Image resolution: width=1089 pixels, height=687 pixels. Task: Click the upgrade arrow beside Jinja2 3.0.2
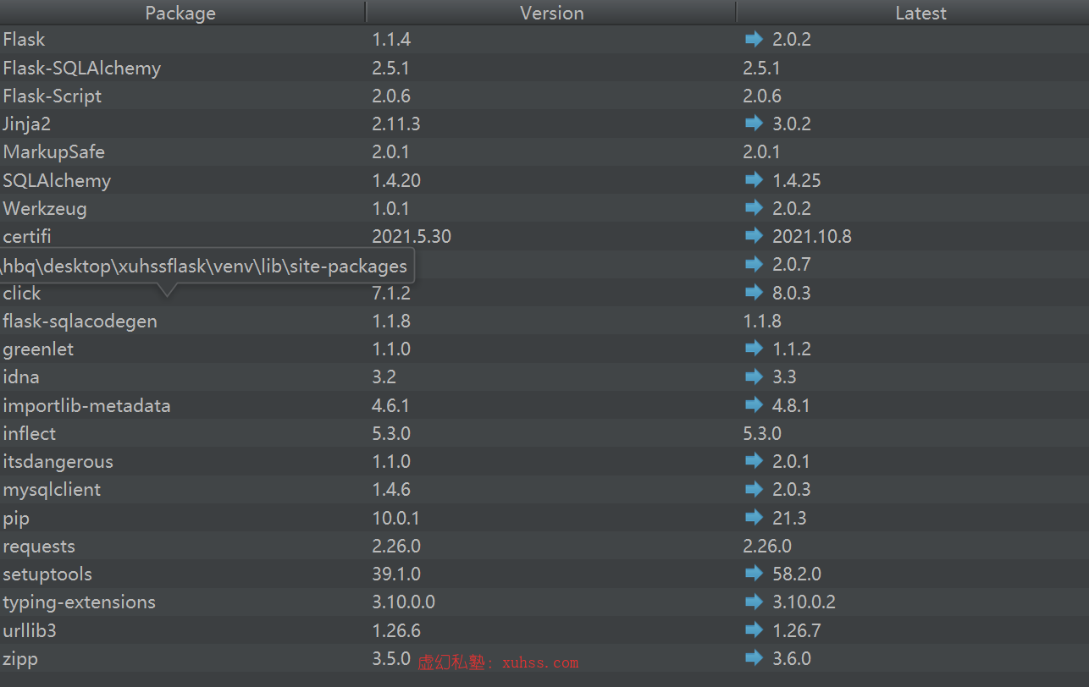pos(754,124)
